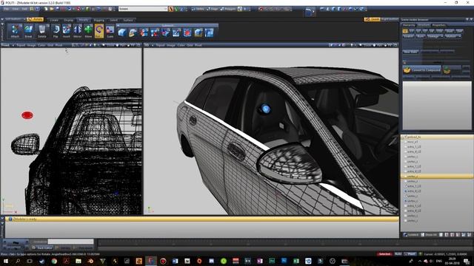Open the Tripod menu of the left viewport
The image size is (474, 266).
click(x=21, y=45)
